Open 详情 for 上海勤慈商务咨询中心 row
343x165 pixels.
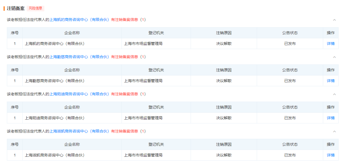[x=331, y=81]
